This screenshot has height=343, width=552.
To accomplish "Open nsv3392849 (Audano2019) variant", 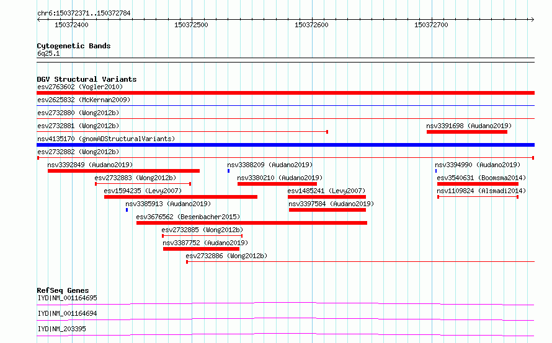I will point(90,165).
